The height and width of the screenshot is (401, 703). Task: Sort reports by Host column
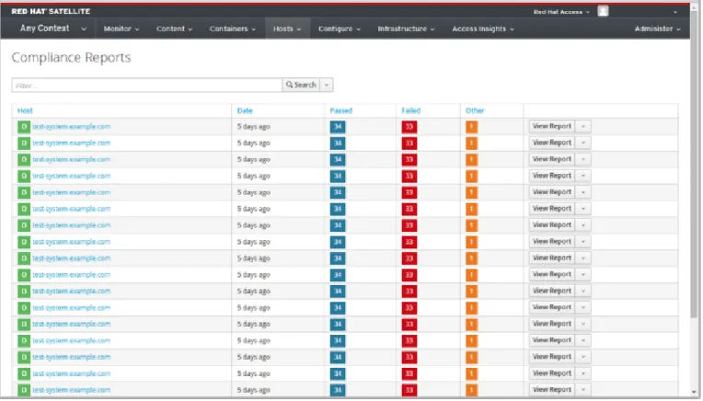pos(25,110)
